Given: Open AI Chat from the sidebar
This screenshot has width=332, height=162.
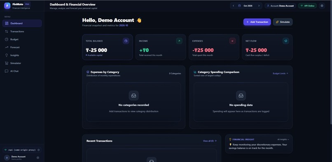Looking at the screenshot, I should click(22, 71).
